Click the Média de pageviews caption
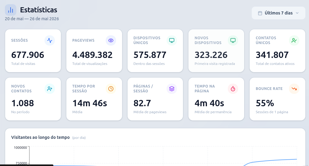This screenshot has height=166, width=309. pos(150,112)
